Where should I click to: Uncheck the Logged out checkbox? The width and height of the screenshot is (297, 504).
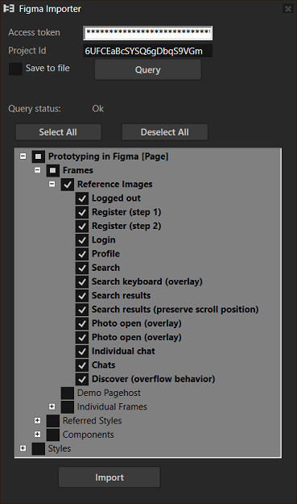pyautogui.click(x=82, y=198)
